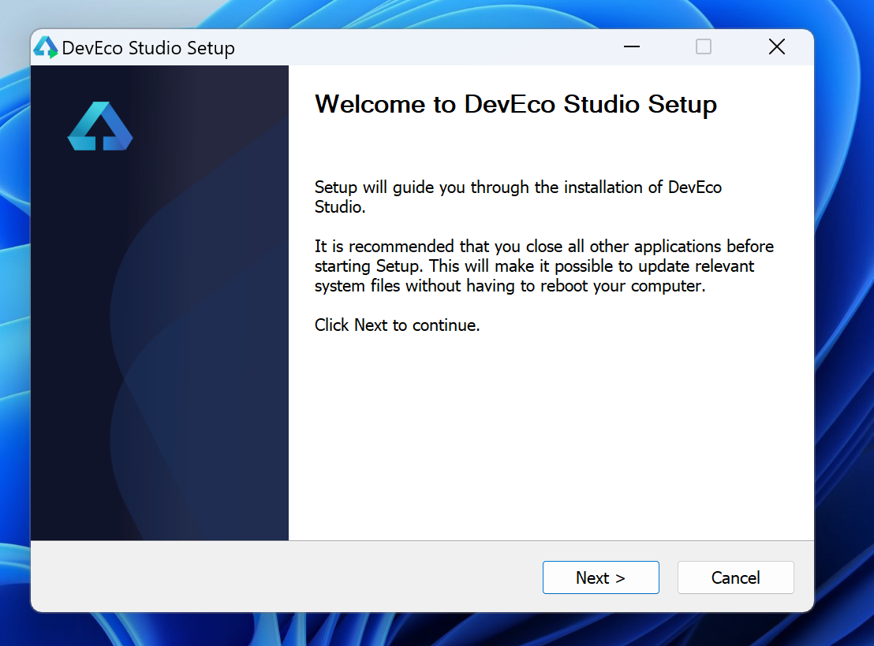This screenshot has height=646, width=874.
Task: Click the disabled maximize button
Action: tap(704, 46)
